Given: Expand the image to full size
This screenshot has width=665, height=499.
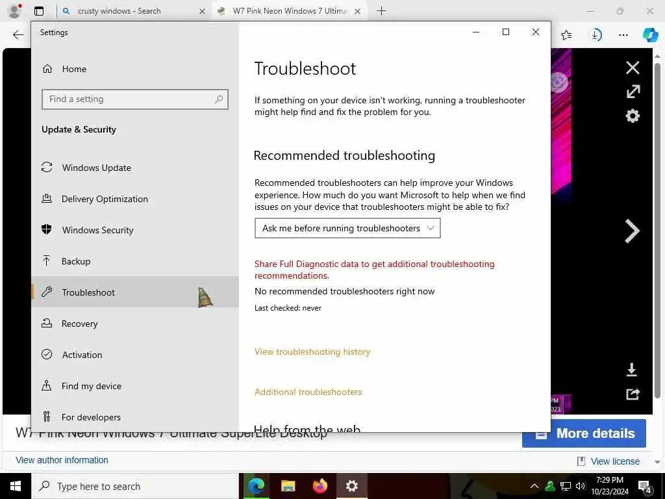Looking at the screenshot, I should [x=633, y=91].
